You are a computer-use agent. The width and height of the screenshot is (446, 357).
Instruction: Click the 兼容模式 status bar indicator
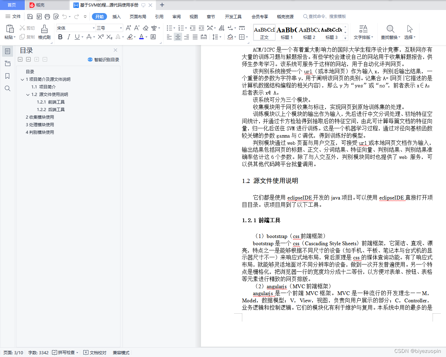pos(120,352)
